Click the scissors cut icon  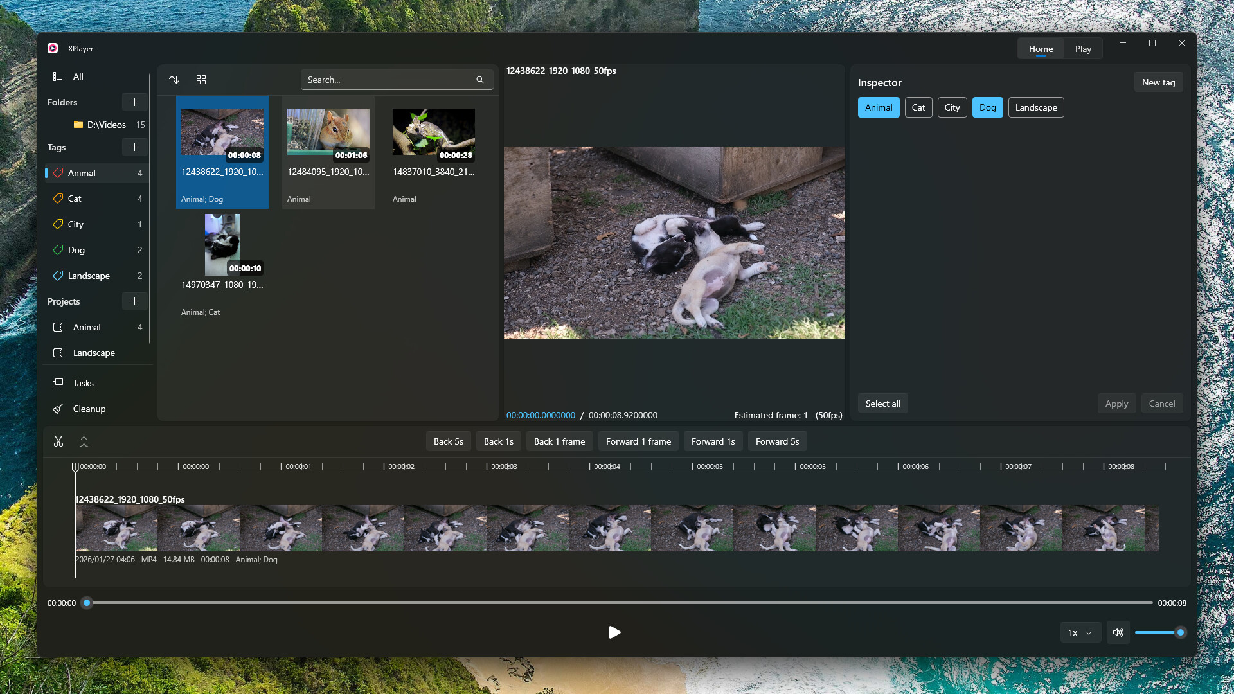(58, 441)
